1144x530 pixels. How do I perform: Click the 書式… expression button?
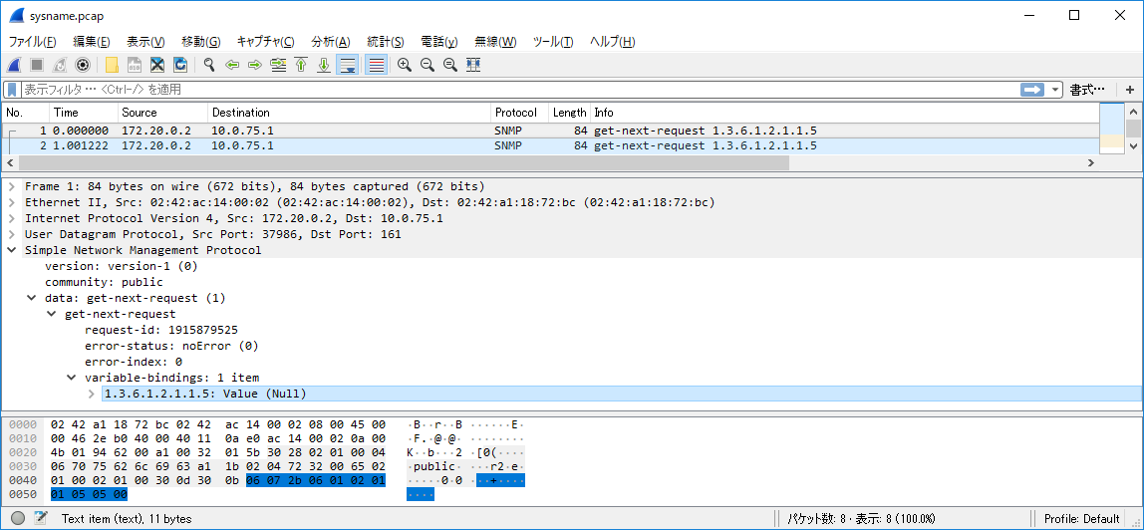pyautogui.click(x=1088, y=90)
